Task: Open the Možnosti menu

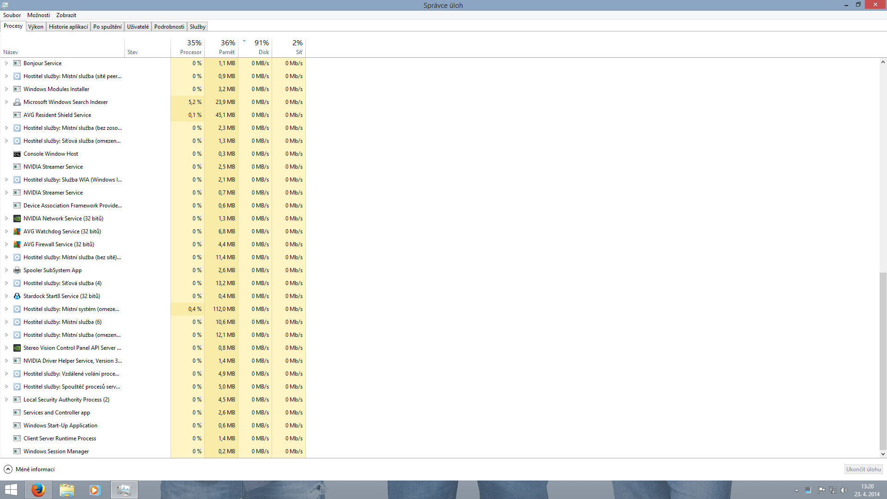Action: point(38,15)
